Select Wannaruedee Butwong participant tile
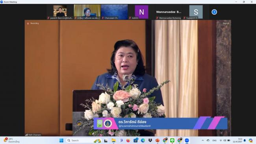256x144 pixels. point(169,12)
